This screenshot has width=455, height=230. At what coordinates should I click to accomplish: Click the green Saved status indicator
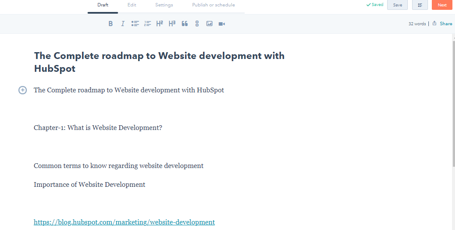375,5
